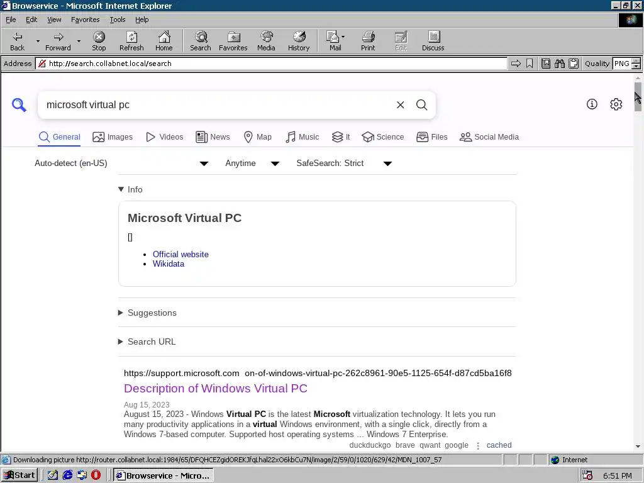Open the Wikidata link
Image resolution: width=644 pixels, height=483 pixels.
(169, 264)
